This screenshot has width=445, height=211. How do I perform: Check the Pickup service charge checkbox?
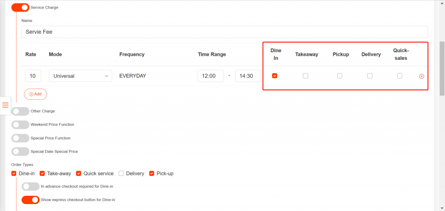340,76
